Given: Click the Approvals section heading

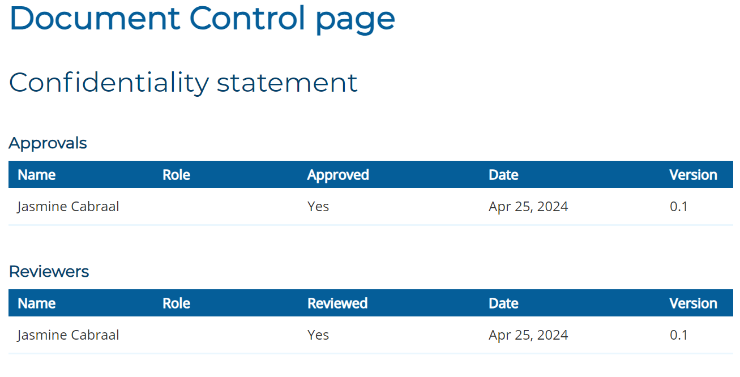Looking at the screenshot, I should point(48,143).
